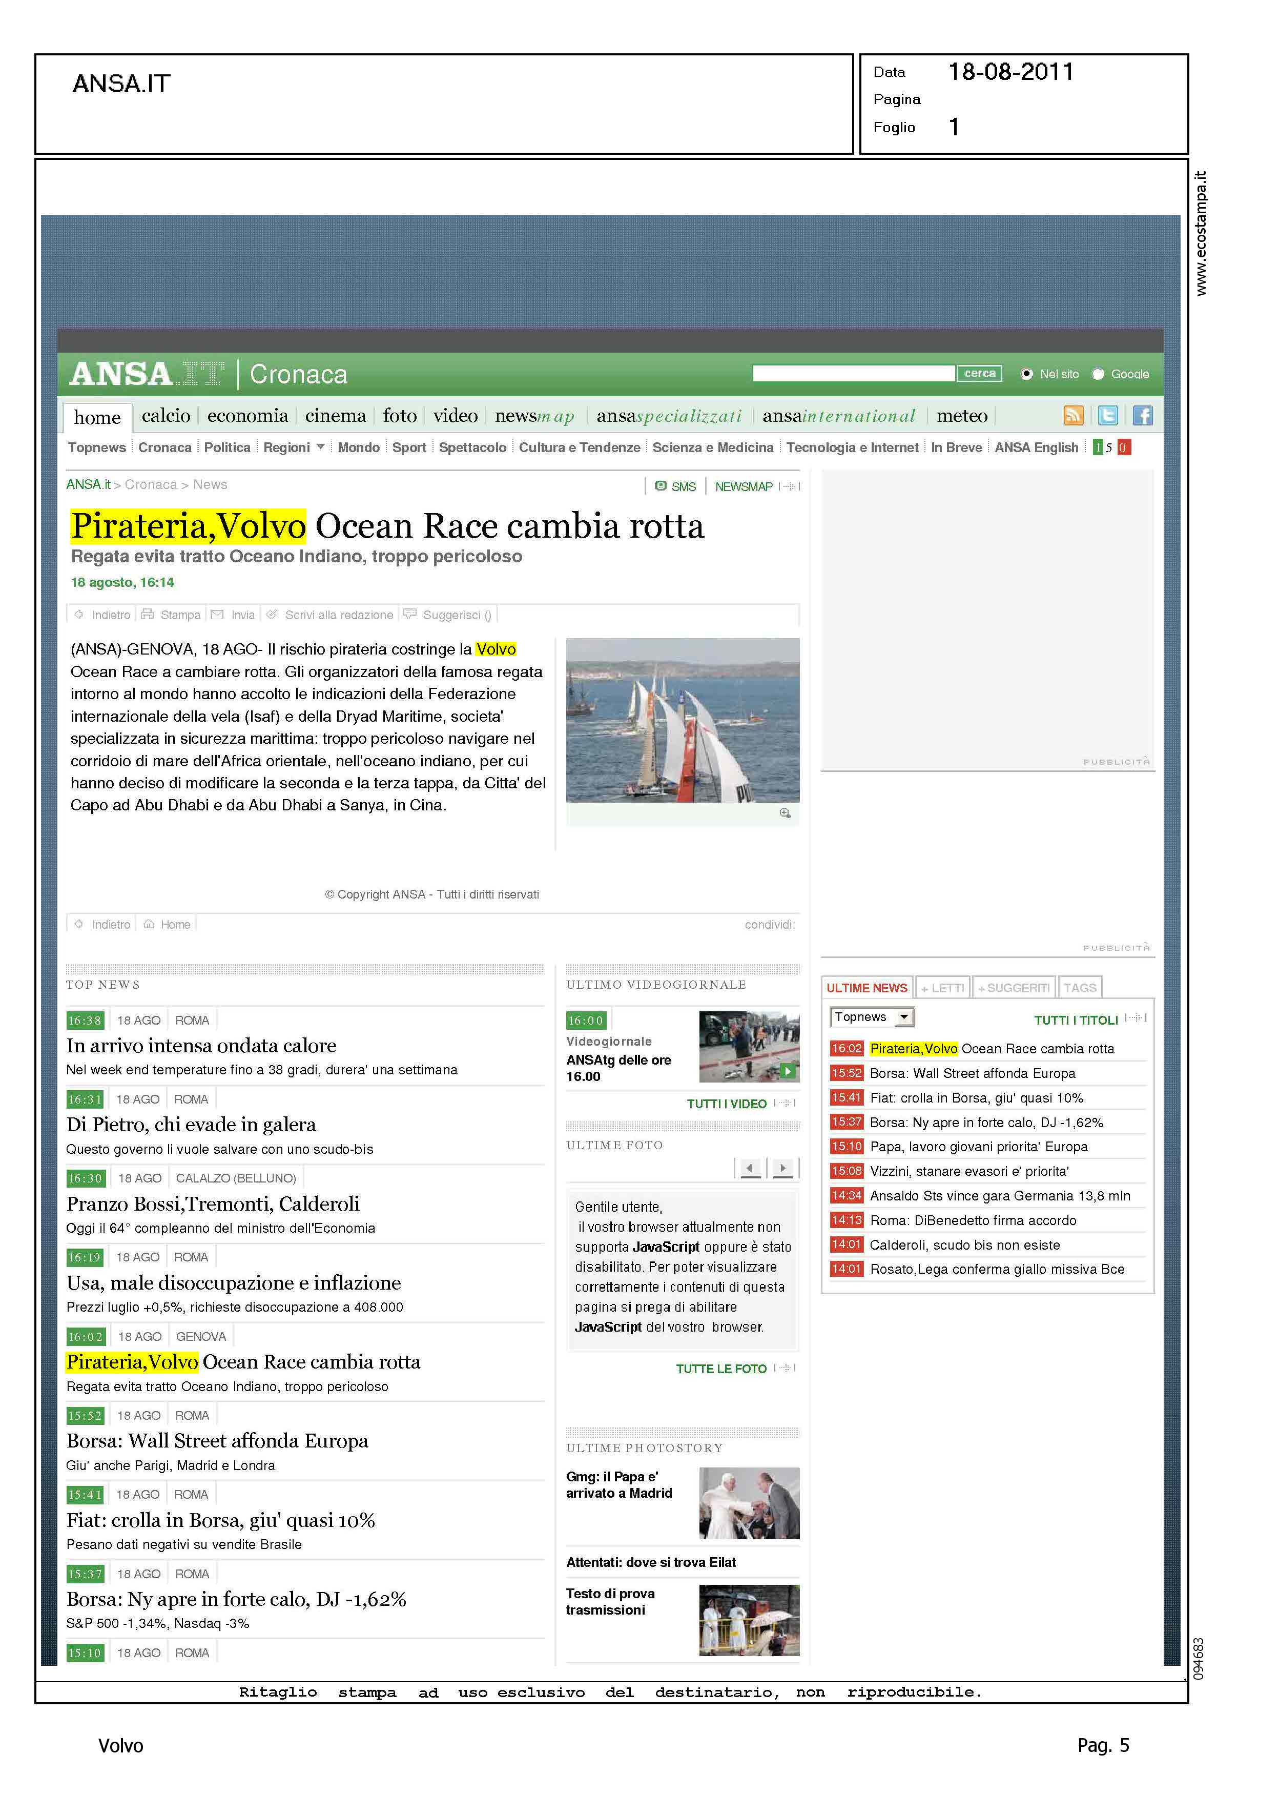
Task: Expand the Regioni dropdown menu
Action: (320, 446)
